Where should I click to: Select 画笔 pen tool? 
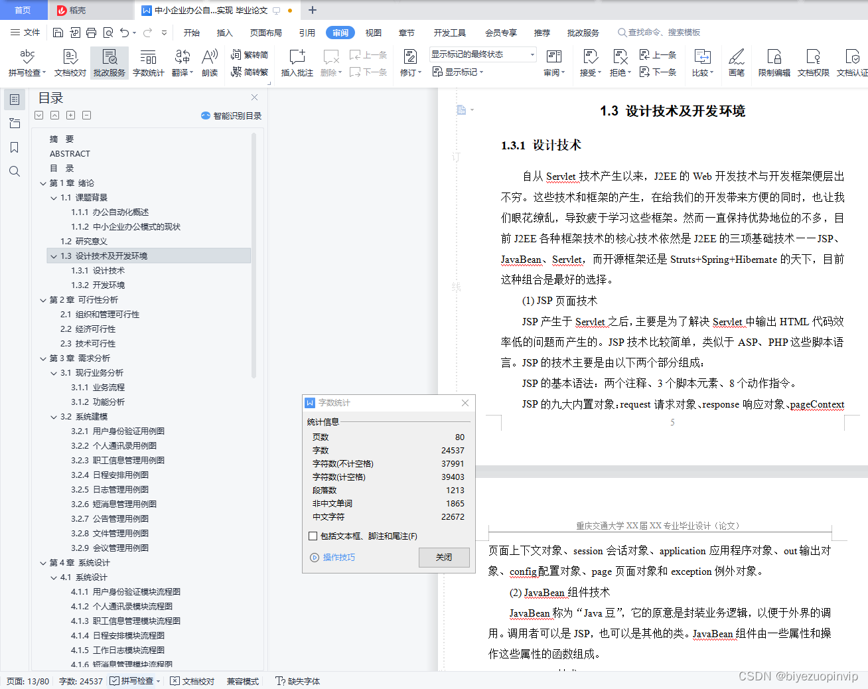(736, 63)
